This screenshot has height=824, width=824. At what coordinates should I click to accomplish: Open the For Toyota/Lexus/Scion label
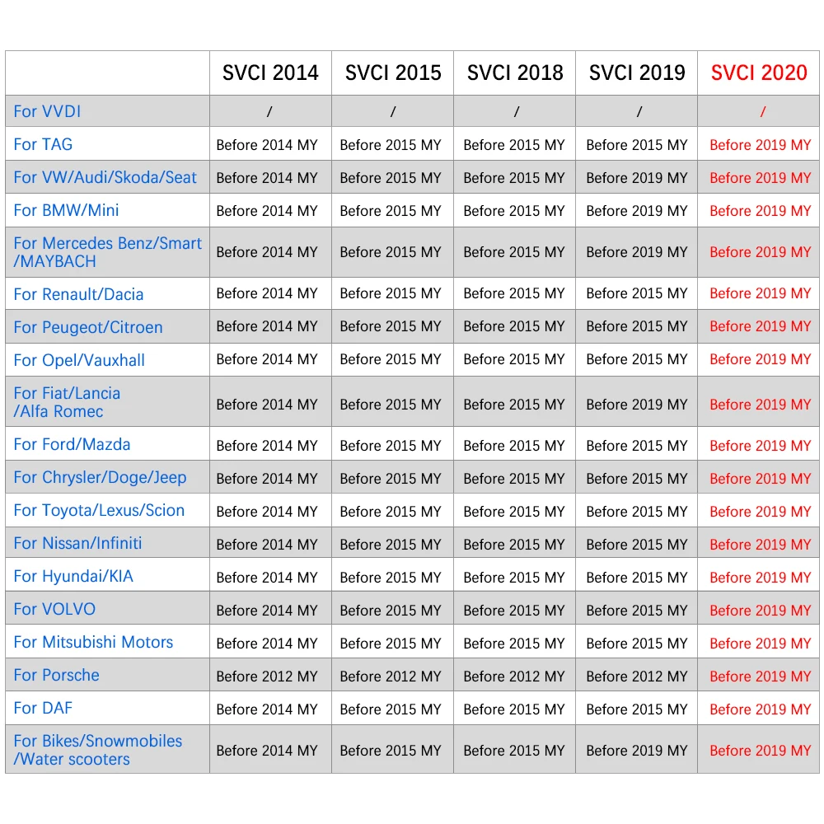click(x=99, y=510)
